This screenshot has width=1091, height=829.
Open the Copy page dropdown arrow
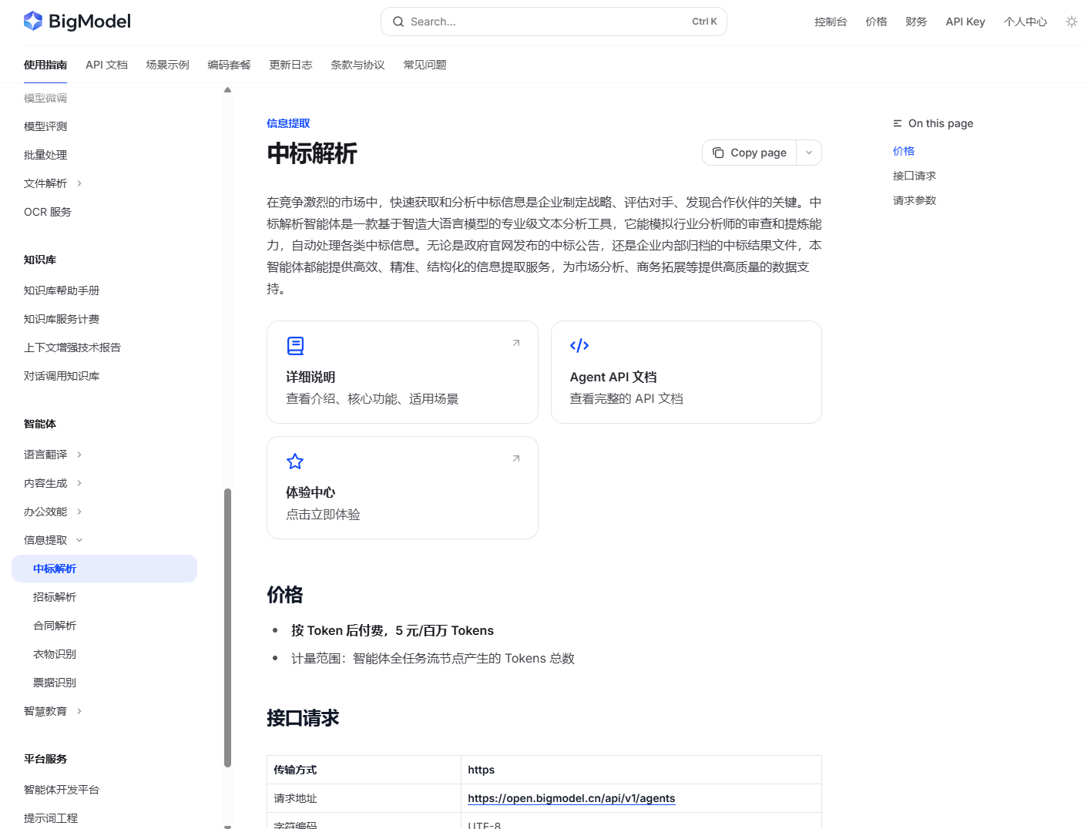809,153
